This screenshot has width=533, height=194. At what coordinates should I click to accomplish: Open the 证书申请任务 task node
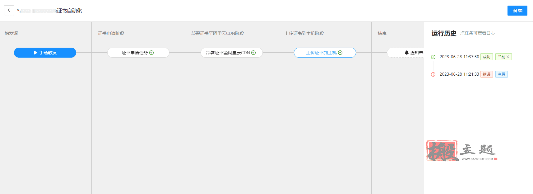[138, 53]
